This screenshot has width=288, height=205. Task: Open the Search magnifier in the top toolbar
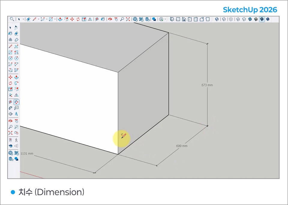[12, 19]
